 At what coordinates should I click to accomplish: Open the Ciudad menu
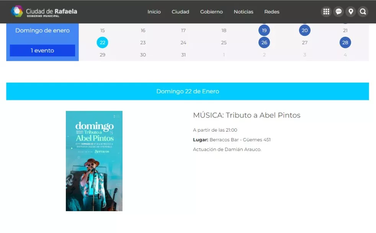pos(180,12)
